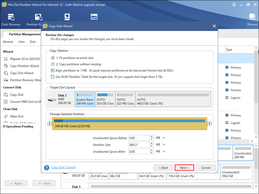Open the Data Recovery tool icon
Viewport: 259px width, 194px height.
click(x=11, y=17)
